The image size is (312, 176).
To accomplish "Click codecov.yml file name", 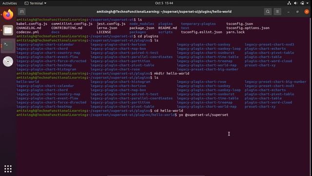I will pyautogui.click(x=28, y=32).
